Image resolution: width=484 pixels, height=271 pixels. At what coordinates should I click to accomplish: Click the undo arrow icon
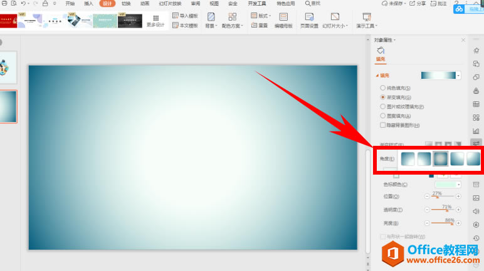[x=23, y=3]
